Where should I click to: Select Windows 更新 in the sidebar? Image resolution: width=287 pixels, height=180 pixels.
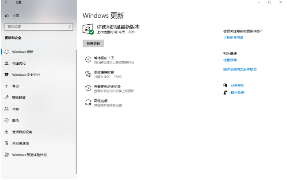(23, 52)
